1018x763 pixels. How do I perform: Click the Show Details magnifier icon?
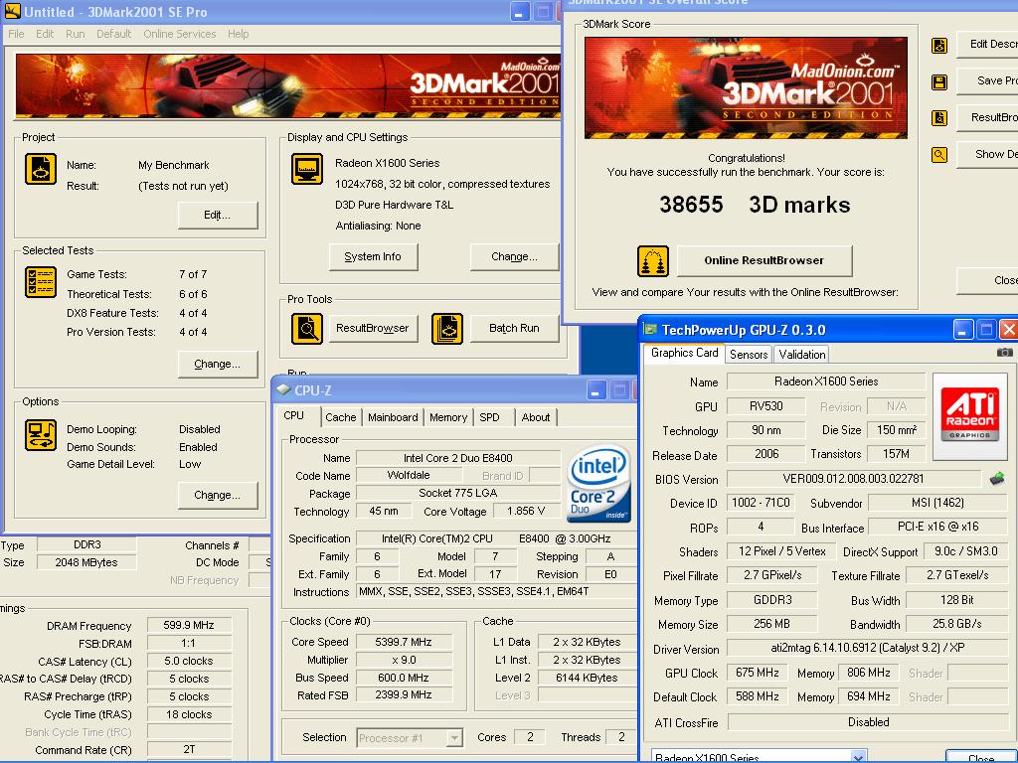(x=938, y=154)
